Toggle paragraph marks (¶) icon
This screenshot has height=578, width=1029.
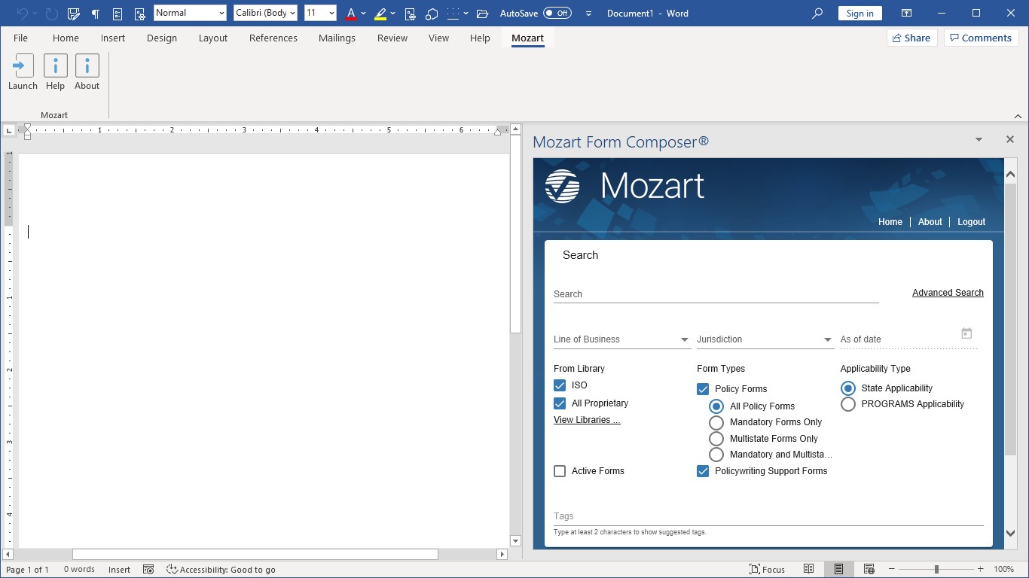pyautogui.click(x=95, y=14)
